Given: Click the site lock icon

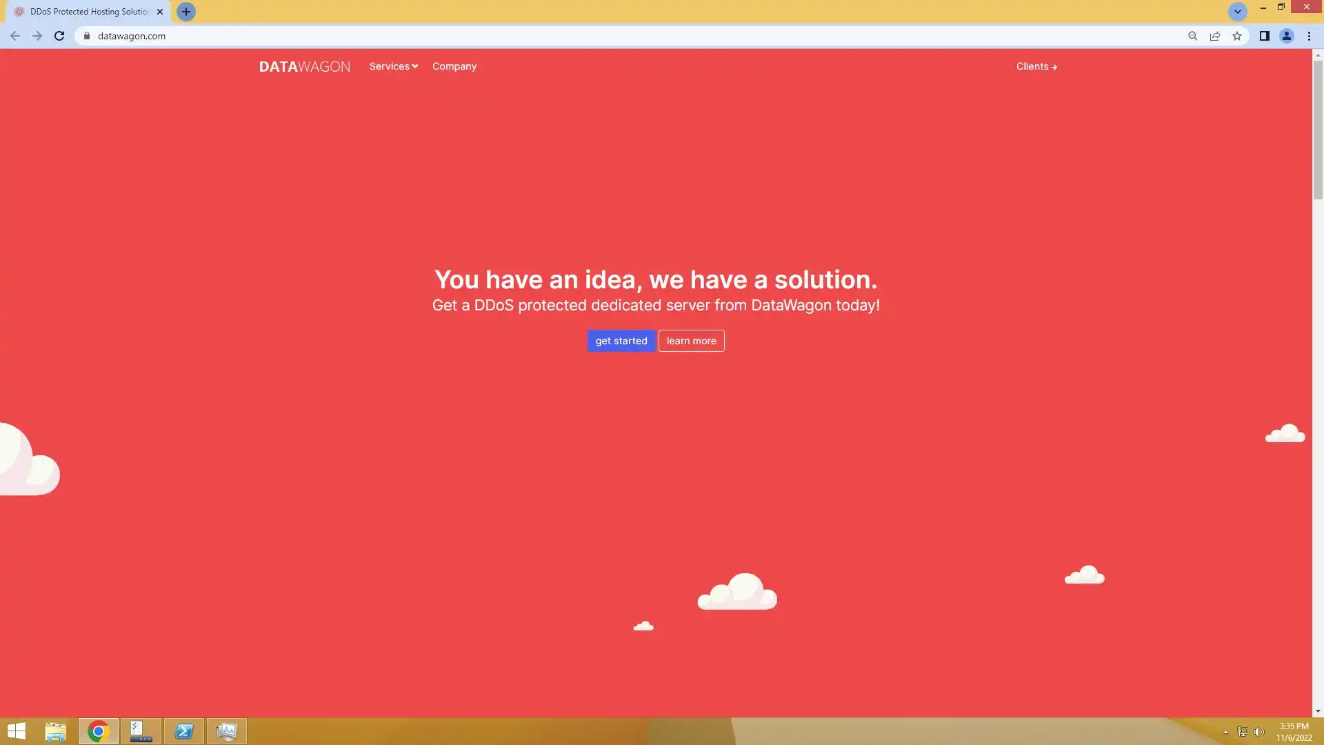Looking at the screenshot, I should click(87, 36).
